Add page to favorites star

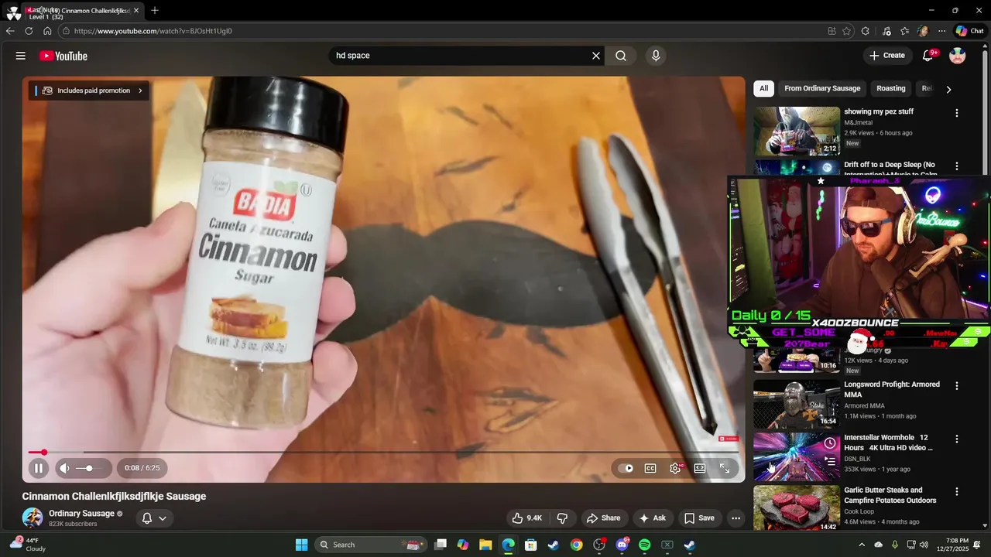click(846, 31)
